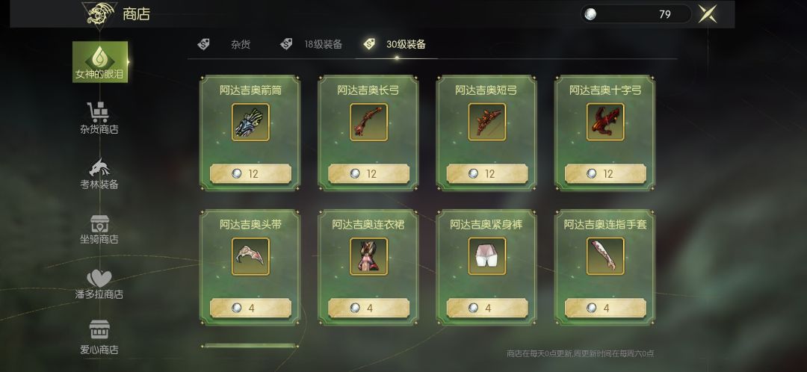Select the 考林装备 dragon icon
This screenshot has width=807, height=372.
click(x=99, y=167)
